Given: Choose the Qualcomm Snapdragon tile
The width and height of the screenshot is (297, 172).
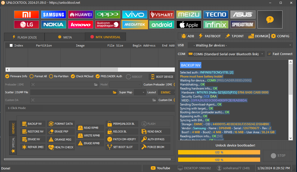Looking at the screenshot, I should click(107, 24).
